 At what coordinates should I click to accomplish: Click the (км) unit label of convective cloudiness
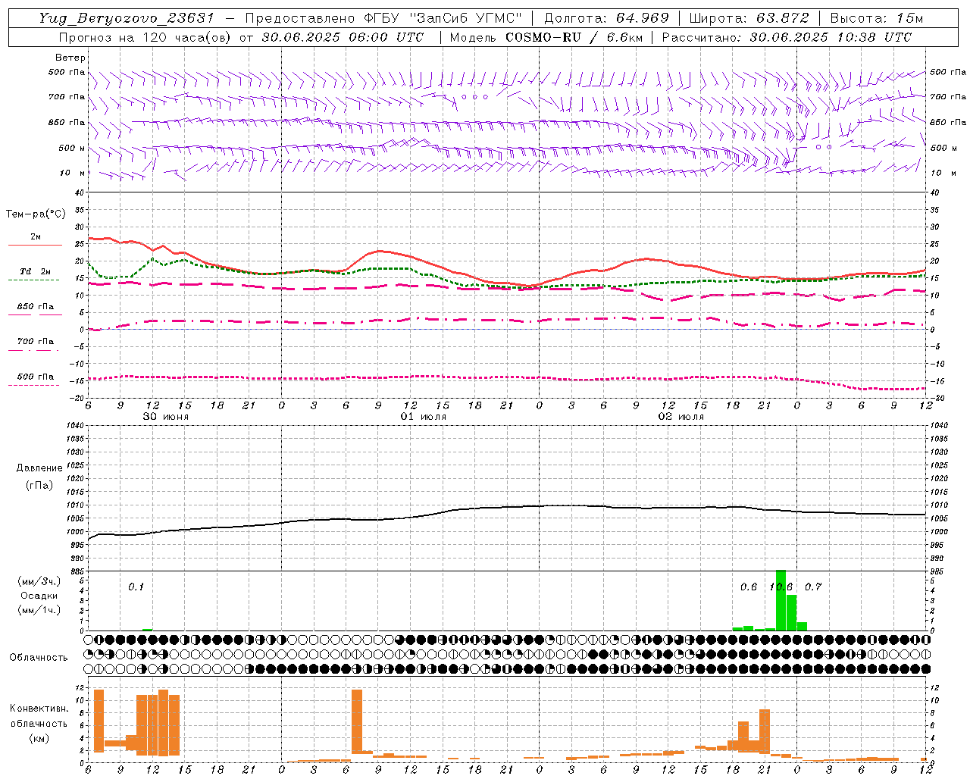coord(39,738)
